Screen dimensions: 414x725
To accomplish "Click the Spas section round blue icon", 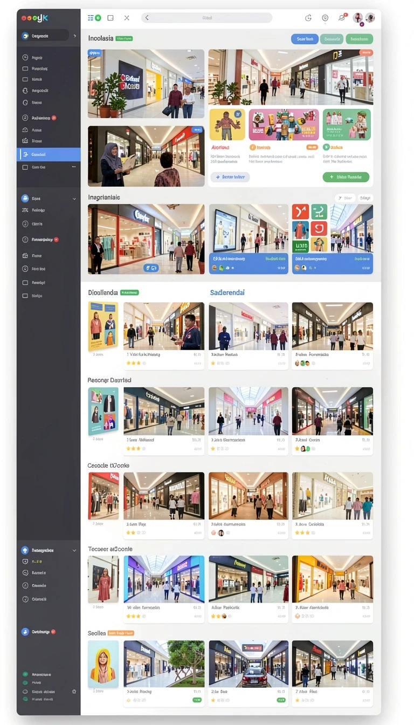I will (x=25, y=199).
